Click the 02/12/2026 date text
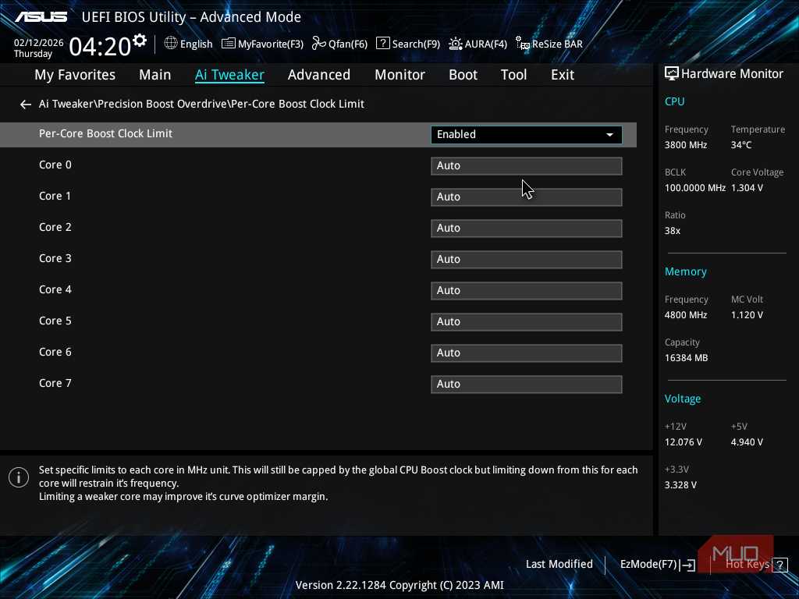This screenshot has width=799, height=599. point(39,43)
